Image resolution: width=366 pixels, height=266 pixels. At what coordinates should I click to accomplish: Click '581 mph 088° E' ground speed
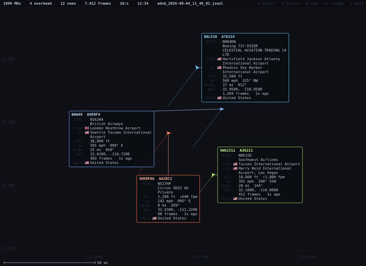[x=107, y=146]
